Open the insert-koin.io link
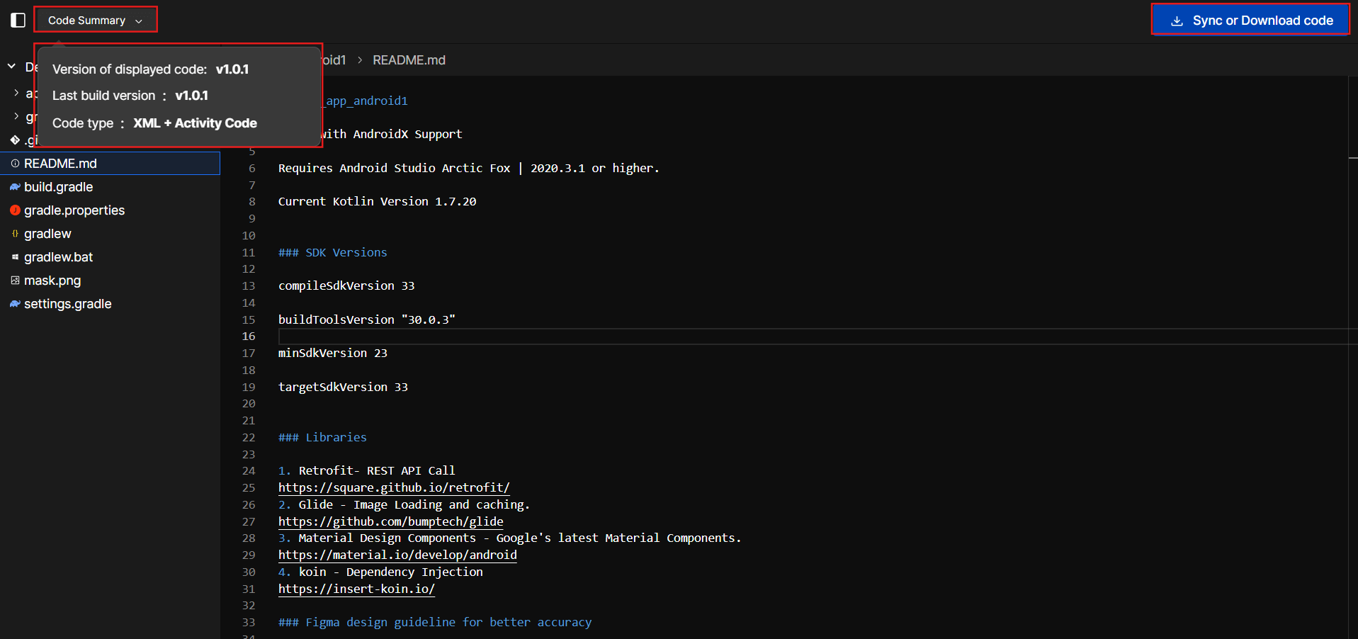 coord(356,589)
